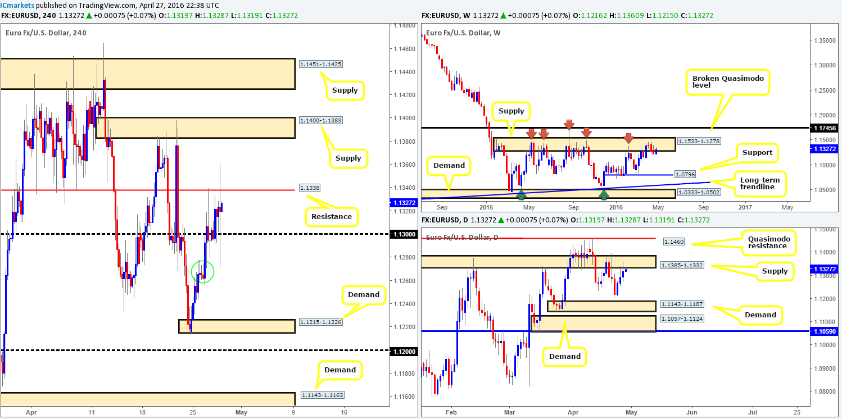Click the red 1.1338 resistance line label
This screenshot has width=842, height=419.
310,188
